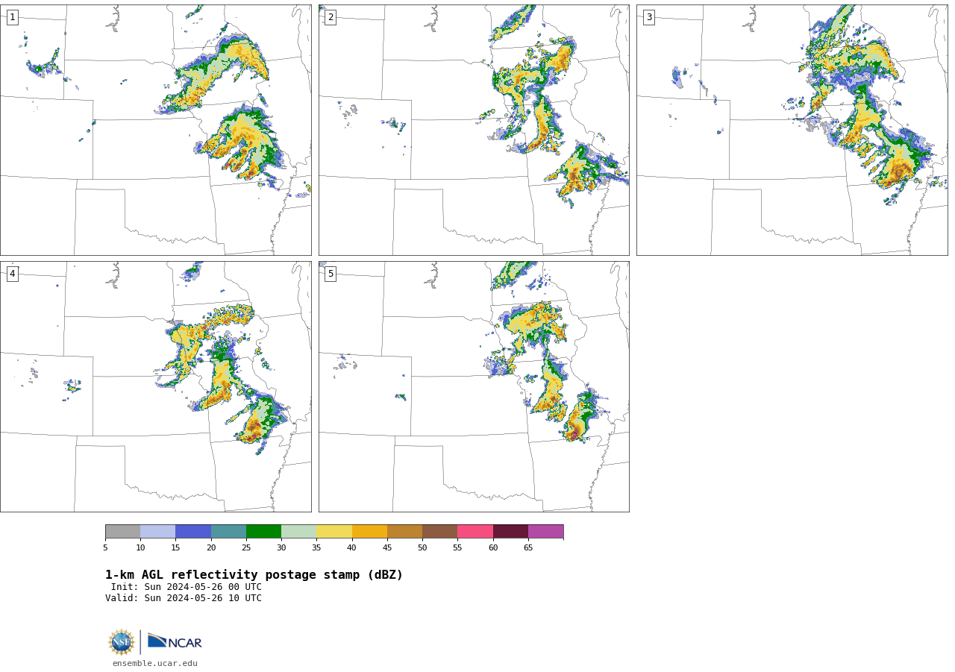Click the maroon 60-65 dBZ swatch
Screen dimensions: 955x672
510,531
